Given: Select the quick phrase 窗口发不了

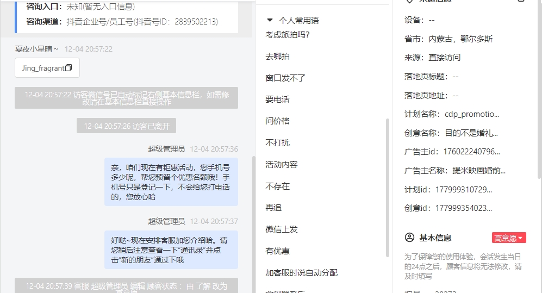Looking at the screenshot, I should pyautogui.click(x=285, y=78).
